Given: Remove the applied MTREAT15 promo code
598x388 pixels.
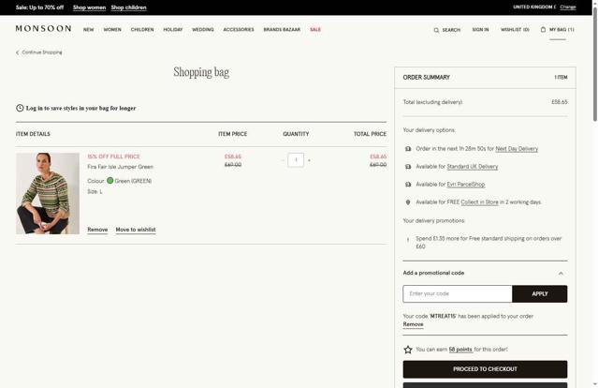Looking at the screenshot, I should pos(413,324).
